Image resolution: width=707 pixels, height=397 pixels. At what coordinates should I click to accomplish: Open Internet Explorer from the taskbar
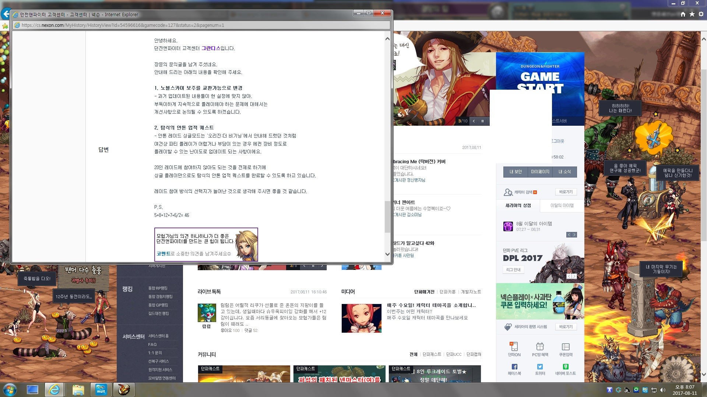[x=54, y=389]
